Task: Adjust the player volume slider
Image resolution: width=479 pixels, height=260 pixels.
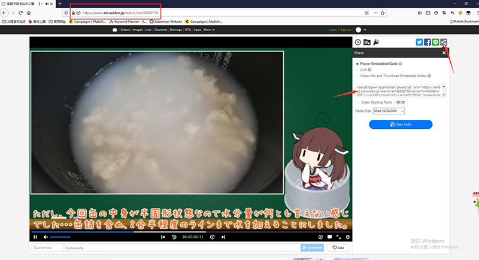Action: (x=60, y=237)
